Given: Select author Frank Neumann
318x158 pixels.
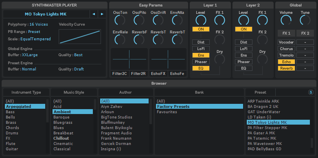Looking at the screenshot, I should tap(125, 138).
